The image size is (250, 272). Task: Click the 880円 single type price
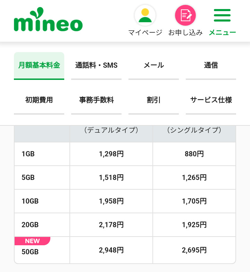click(194, 154)
